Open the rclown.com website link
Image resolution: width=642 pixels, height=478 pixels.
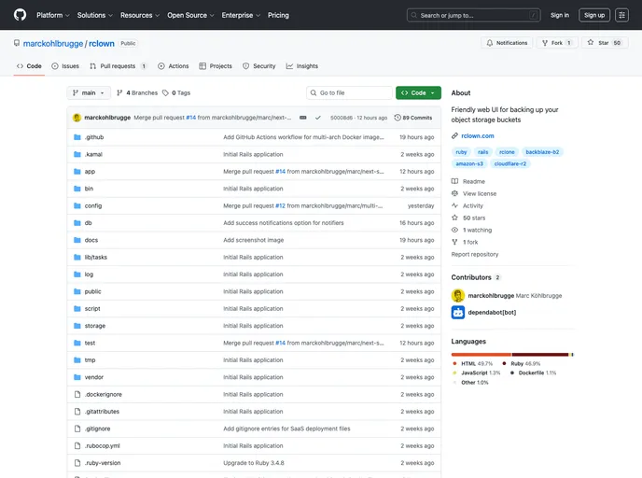tap(477, 135)
